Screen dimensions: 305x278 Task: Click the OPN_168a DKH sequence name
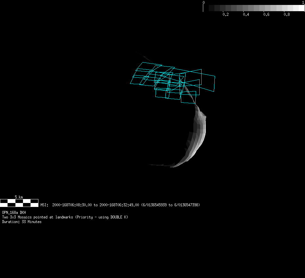tap(14, 213)
